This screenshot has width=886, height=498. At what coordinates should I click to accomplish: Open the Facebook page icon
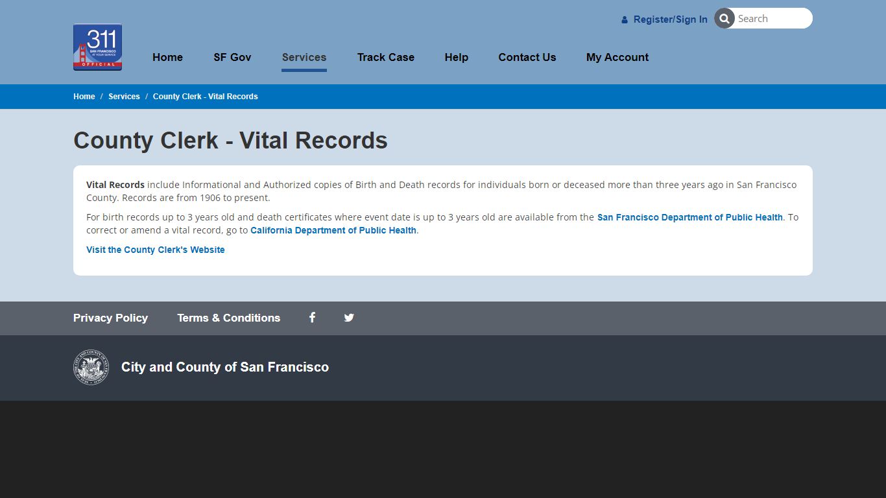point(312,318)
